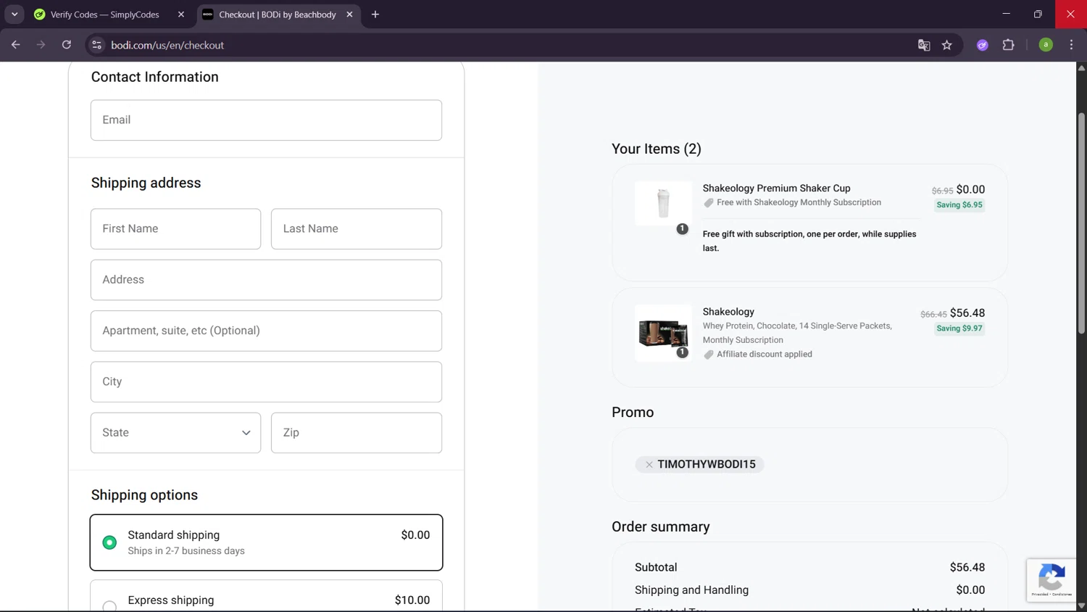Reload the checkout page
Image resolution: width=1087 pixels, height=612 pixels.
click(67, 45)
